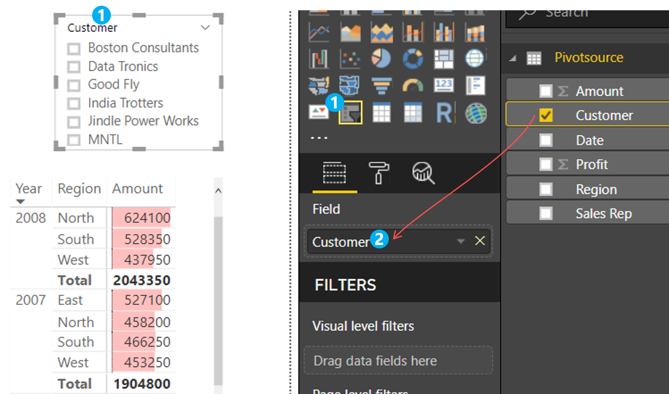Select the Slicer visualization icon
Image resolution: width=669 pixels, height=394 pixels.
coord(350,112)
